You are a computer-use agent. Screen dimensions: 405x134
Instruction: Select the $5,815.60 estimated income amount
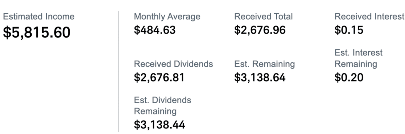tap(37, 32)
